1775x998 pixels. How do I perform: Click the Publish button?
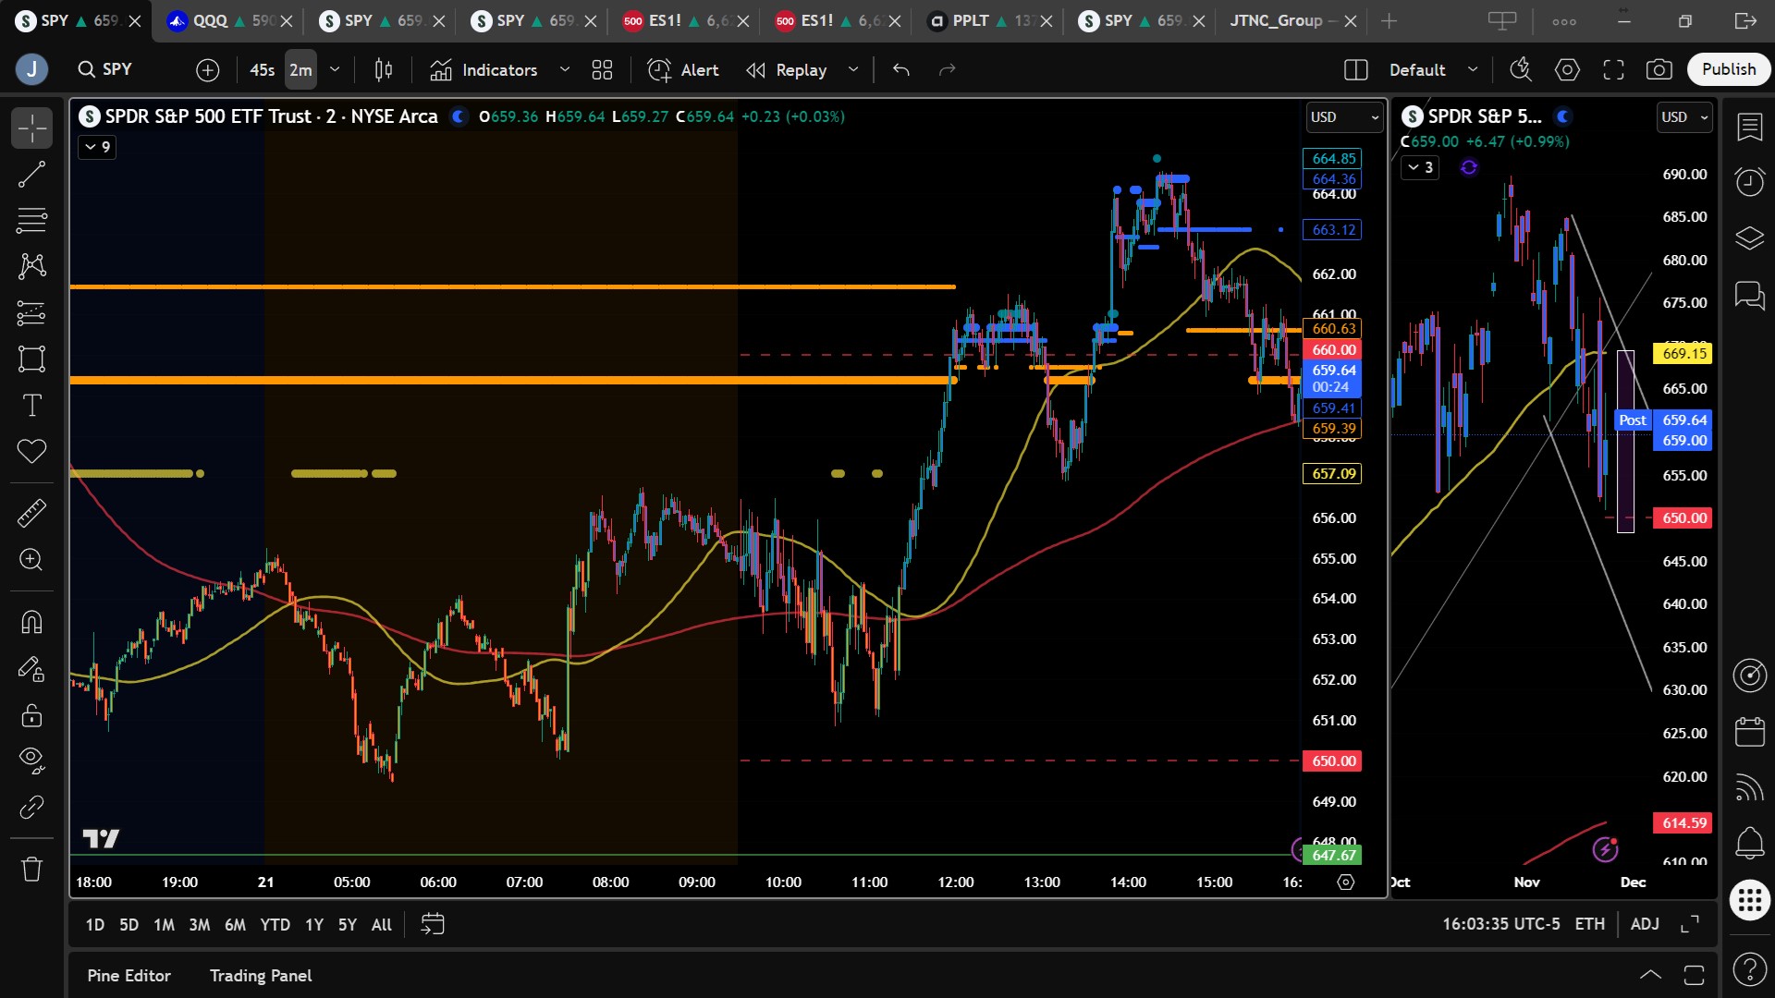tap(1728, 69)
